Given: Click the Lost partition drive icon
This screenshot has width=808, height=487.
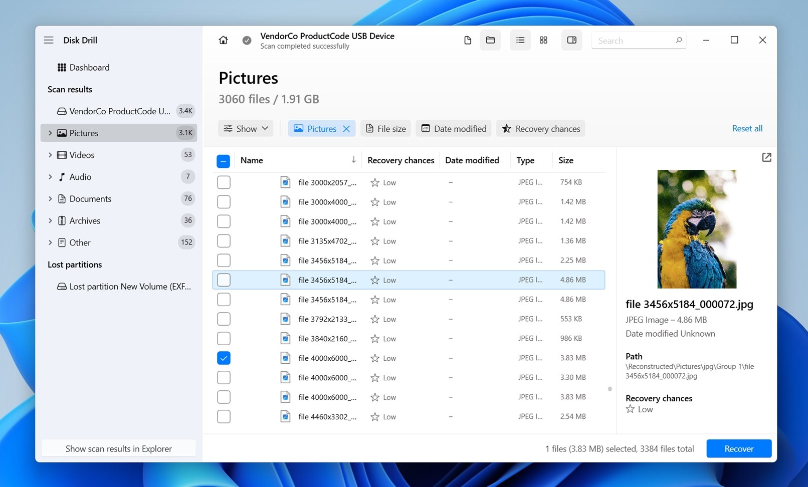Looking at the screenshot, I should pyautogui.click(x=62, y=287).
